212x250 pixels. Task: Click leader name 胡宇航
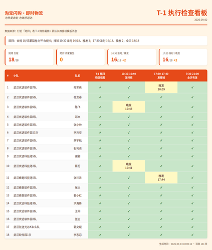click(78, 140)
